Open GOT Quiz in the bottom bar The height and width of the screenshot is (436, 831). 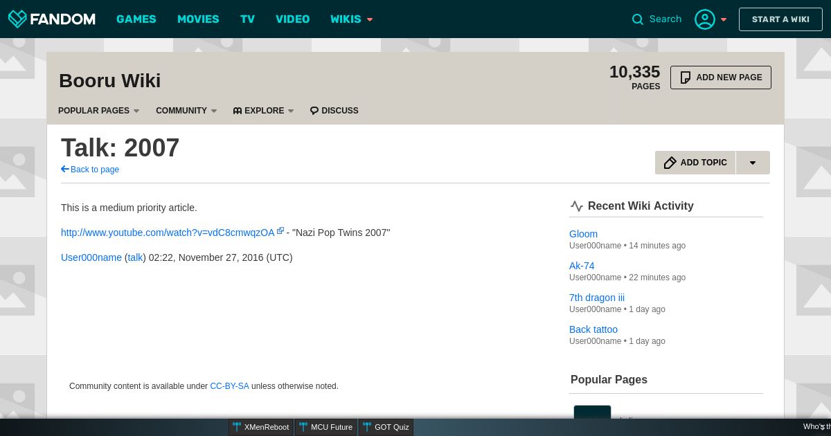click(x=386, y=427)
